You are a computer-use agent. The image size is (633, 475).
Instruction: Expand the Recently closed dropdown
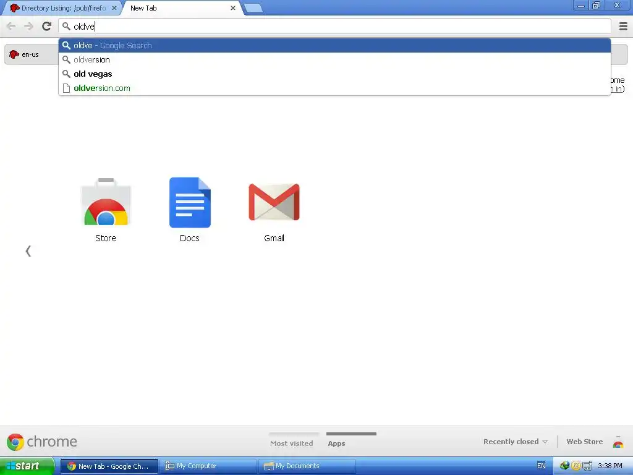[x=516, y=442]
